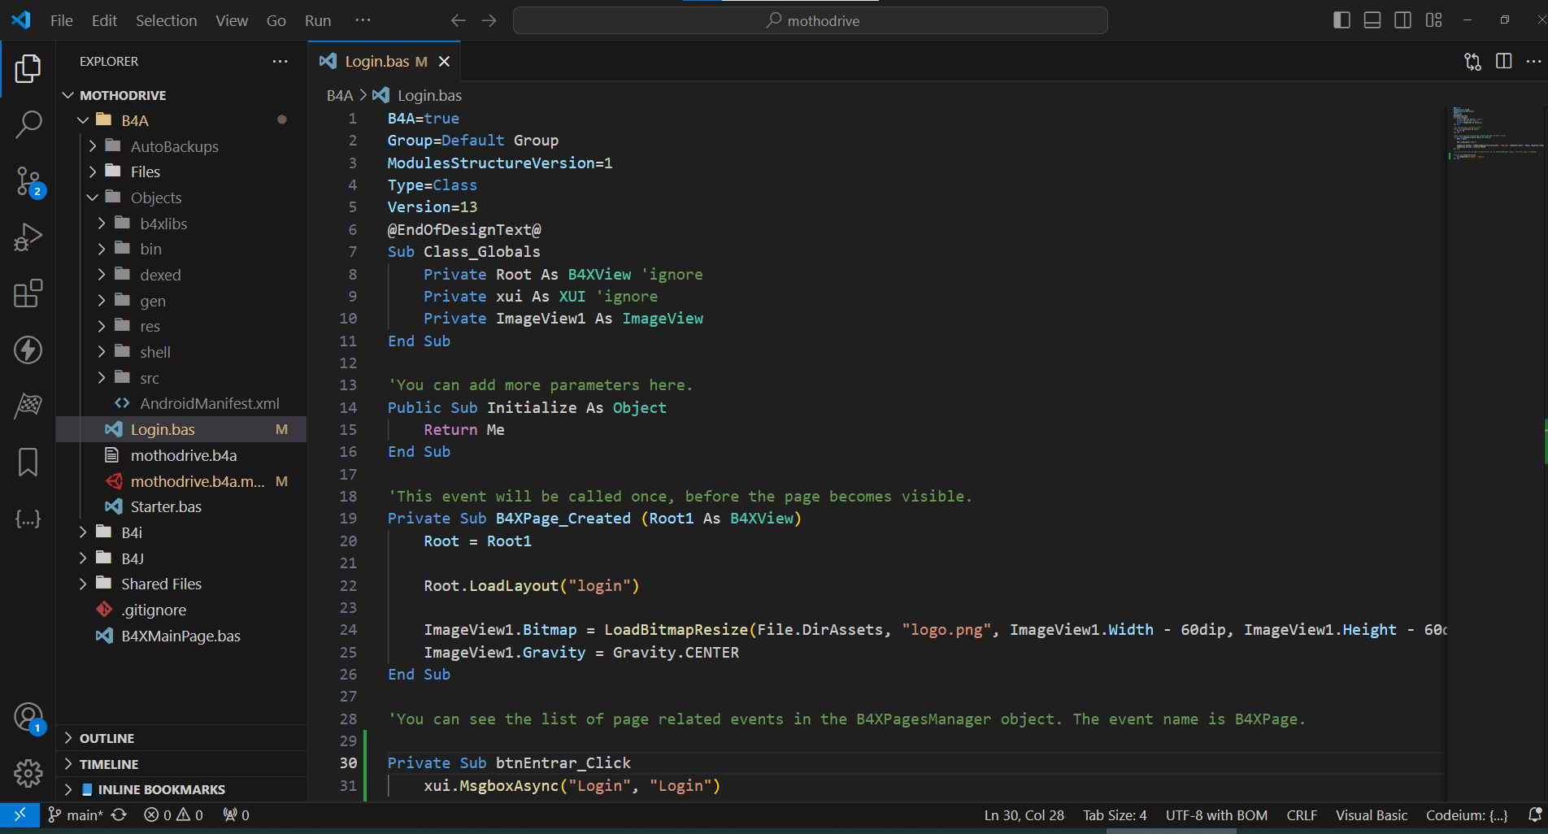The width and height of the screenshot is (1548, 834).
Task: Open Customize Layout options
Action: click(x=1433, y=20)
